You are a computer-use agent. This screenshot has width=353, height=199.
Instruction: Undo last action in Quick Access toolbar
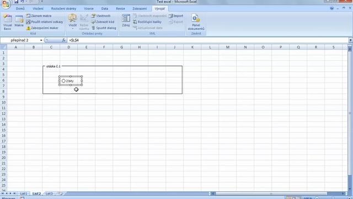point(22,2)
